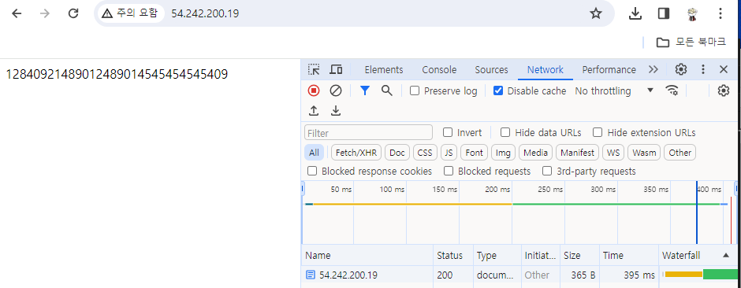Viewport: 741px width, 288px height.
Task: Show more DevTools tabs chevron
Action: point(653,70)
